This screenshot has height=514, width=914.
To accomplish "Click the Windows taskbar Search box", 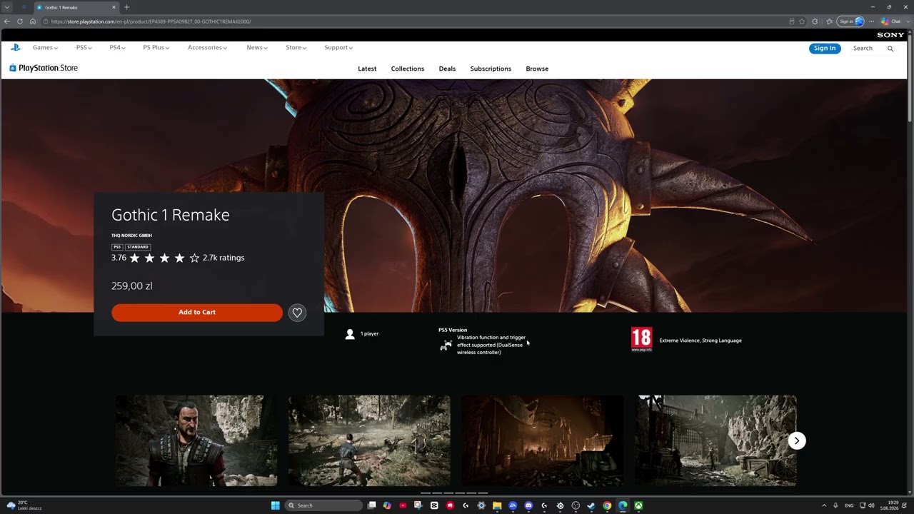I will tap(324, 505).
